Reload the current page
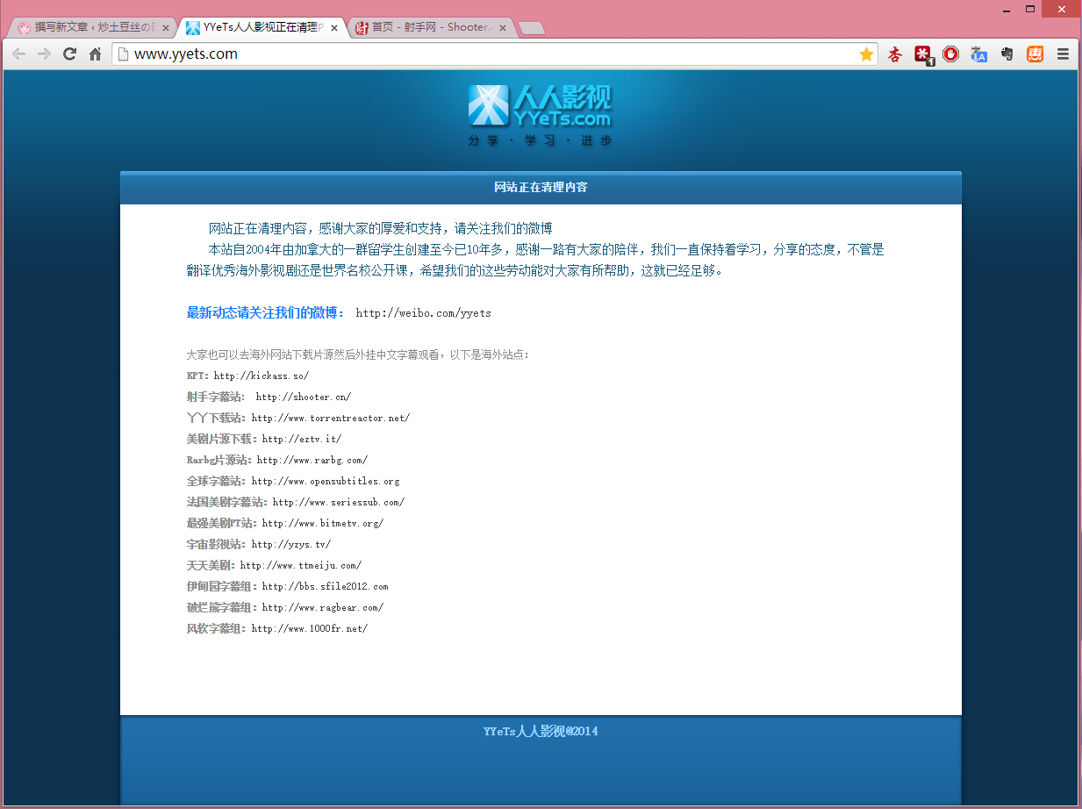Screen dimensions: 1082x809 (x=69, y=54)
